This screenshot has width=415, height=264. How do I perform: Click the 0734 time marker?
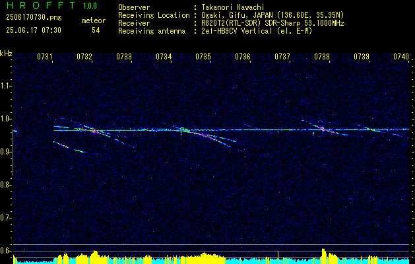[164, 56]
